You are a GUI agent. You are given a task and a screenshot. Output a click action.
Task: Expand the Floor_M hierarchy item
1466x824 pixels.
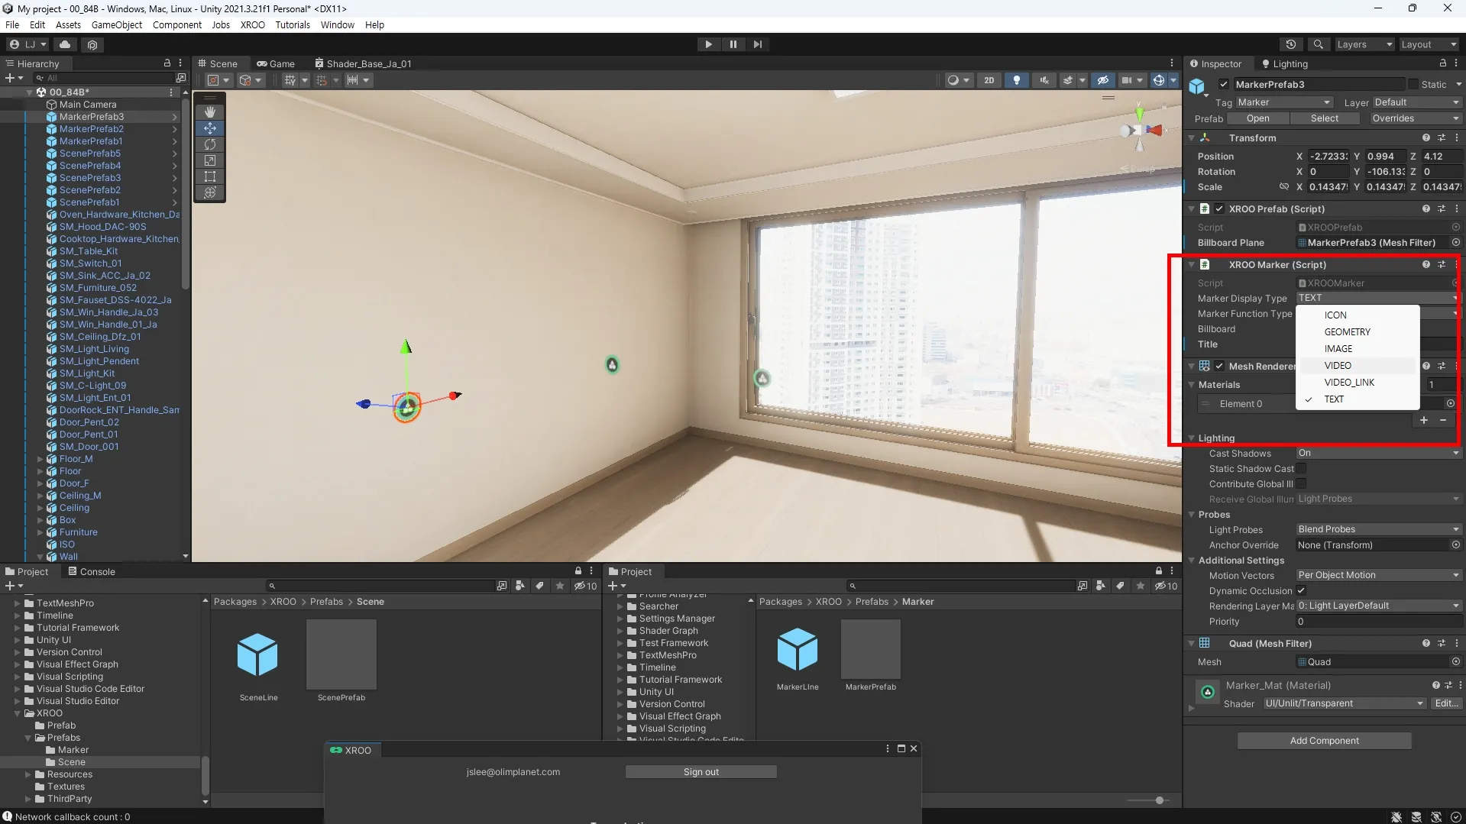click(x=40, y=459)
